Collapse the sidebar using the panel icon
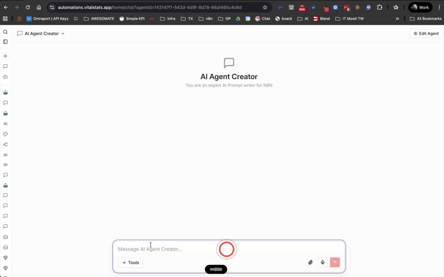Image resolution: width=444 pixels, height=277 pixels. [x=5, y=42]
